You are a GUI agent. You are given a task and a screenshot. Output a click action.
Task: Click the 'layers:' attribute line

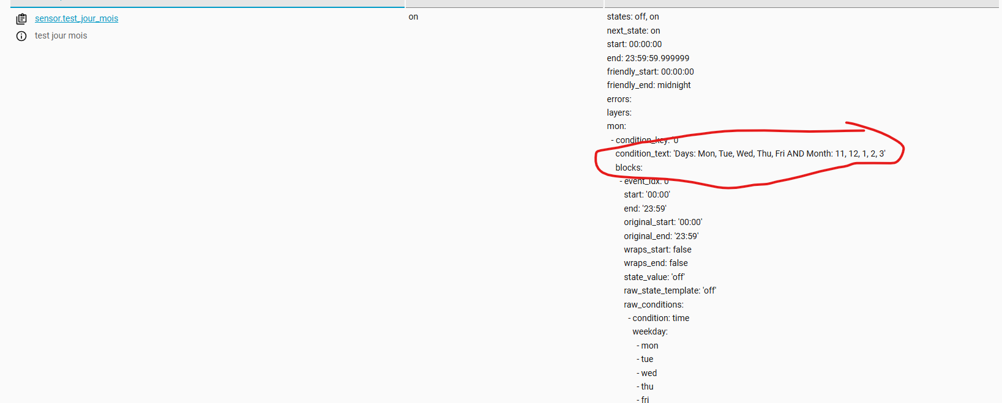(x=619, y=113)
